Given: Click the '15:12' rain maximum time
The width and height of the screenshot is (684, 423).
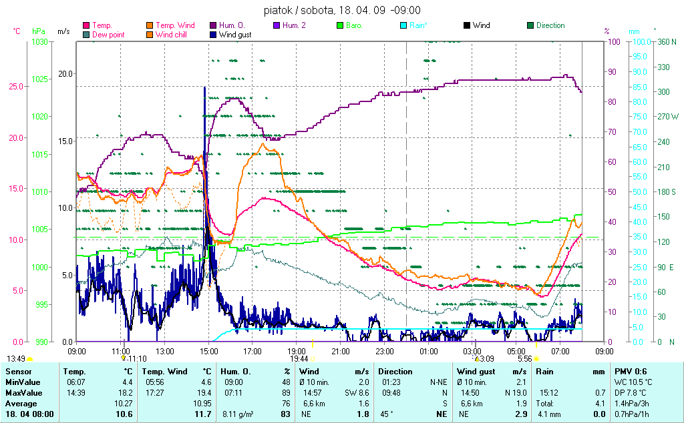Looking at the screenshot, I should click(x=548, y=393).
